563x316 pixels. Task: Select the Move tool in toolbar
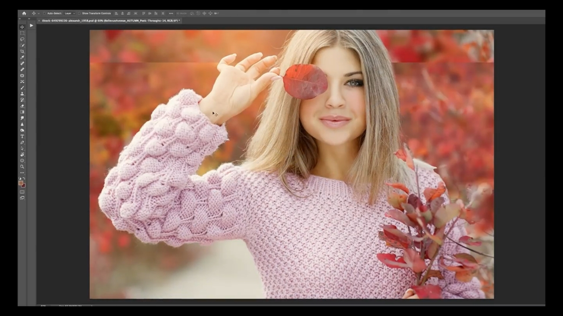click(22, 27)
